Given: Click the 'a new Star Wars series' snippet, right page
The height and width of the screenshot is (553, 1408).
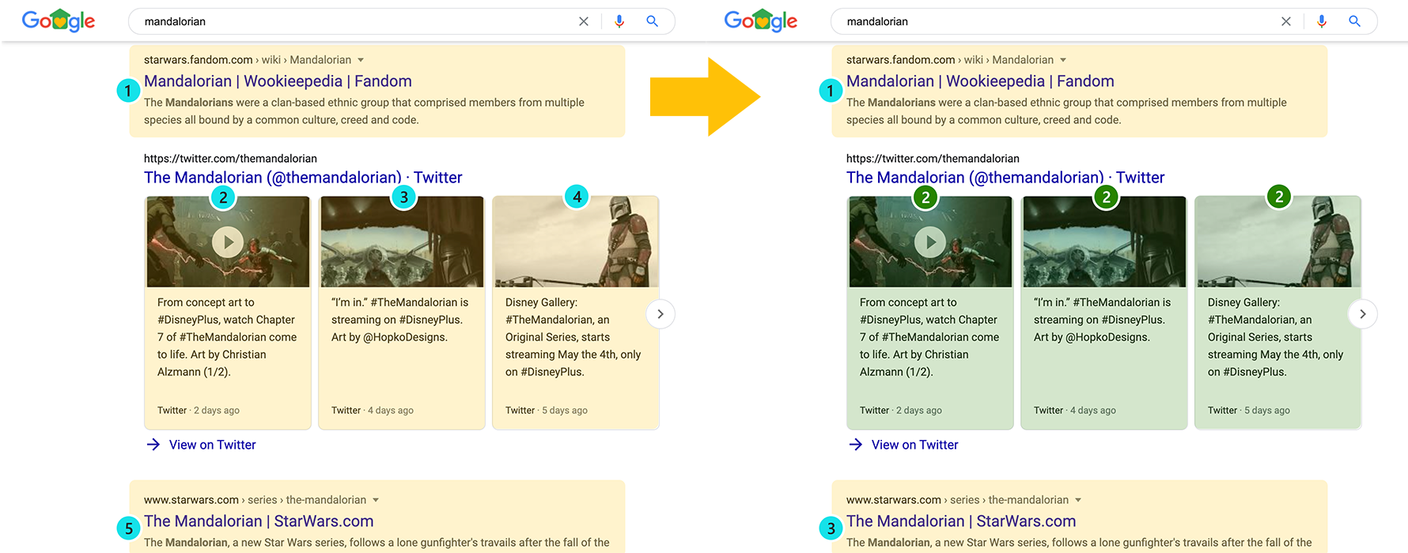Looking at the screenshot, I should coord(1079,543).
